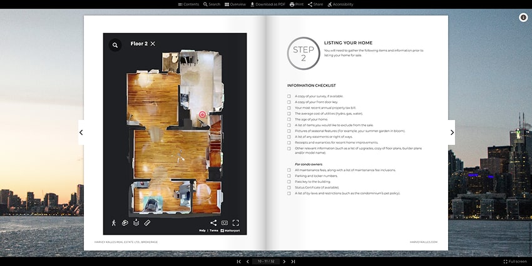Open the Overview page grid
The height and width of the screenshot is (266, 532).
pos(235,4)
